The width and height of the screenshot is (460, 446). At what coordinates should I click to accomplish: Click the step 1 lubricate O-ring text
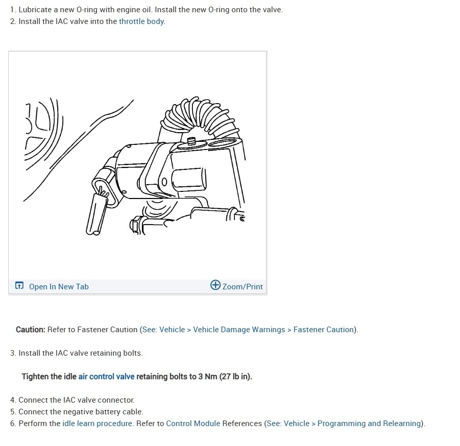[147, 10]
